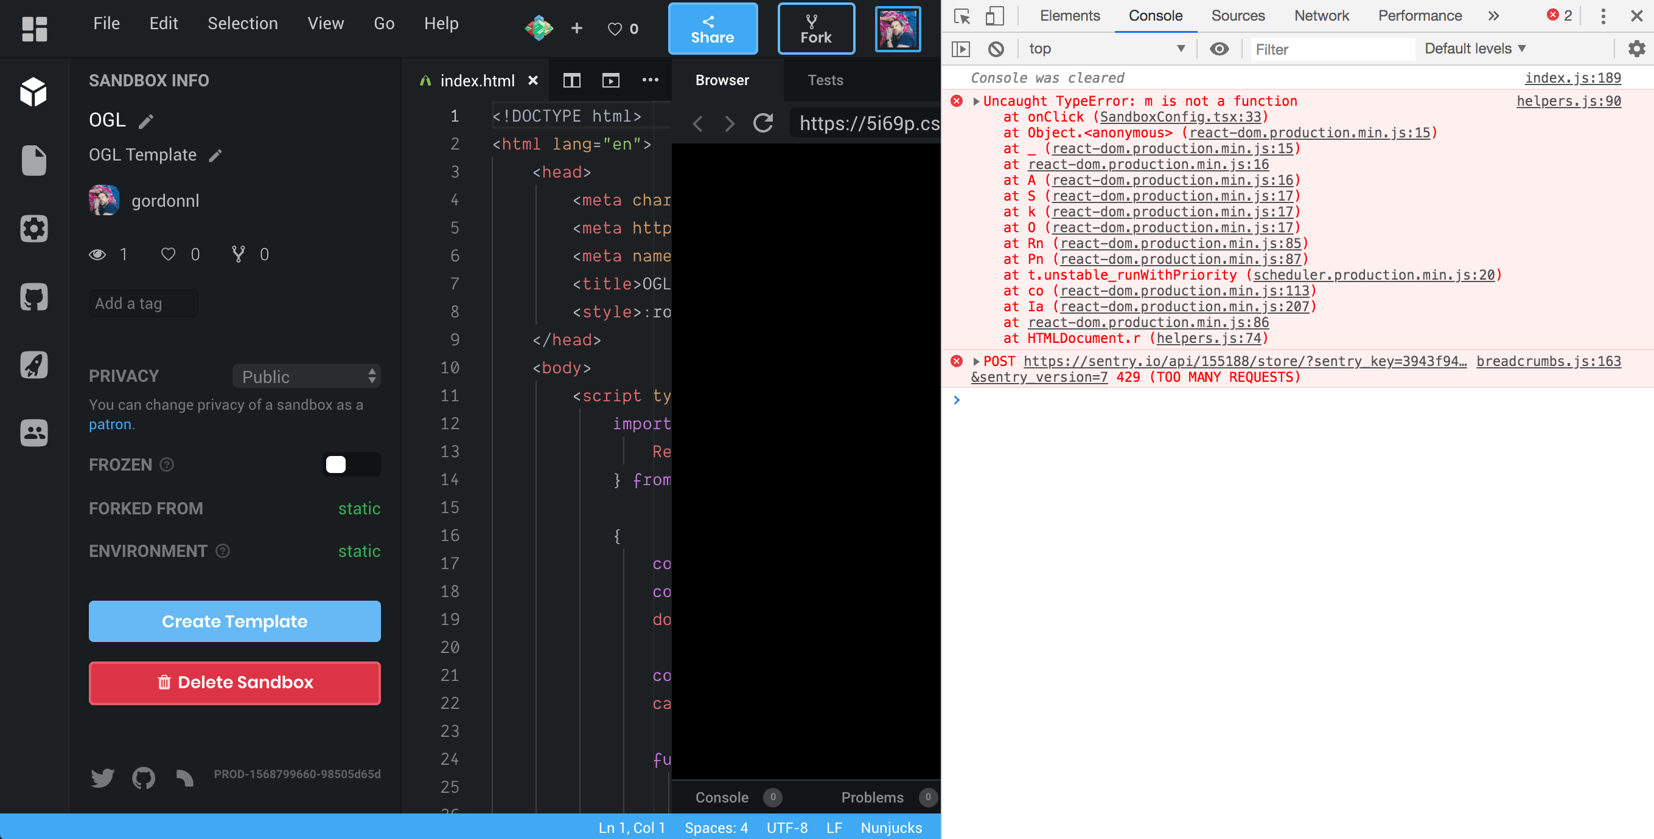Toggle split editor view icon
The image size is (1654, 839).
pyautogui.click(x=571, y=80)
